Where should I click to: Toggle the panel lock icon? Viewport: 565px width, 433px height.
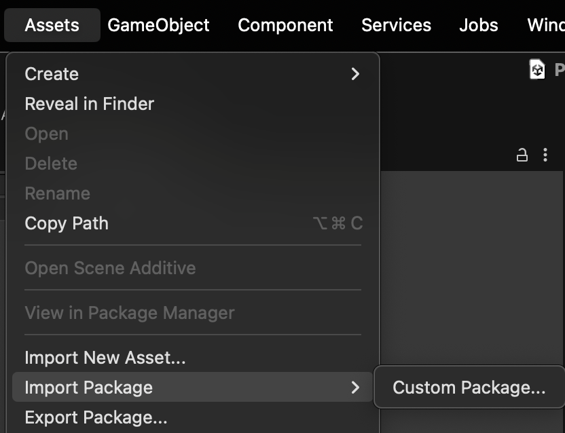coord(522,155)
